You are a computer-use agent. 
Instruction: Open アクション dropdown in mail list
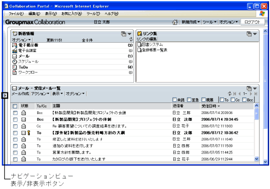point(41,94)
